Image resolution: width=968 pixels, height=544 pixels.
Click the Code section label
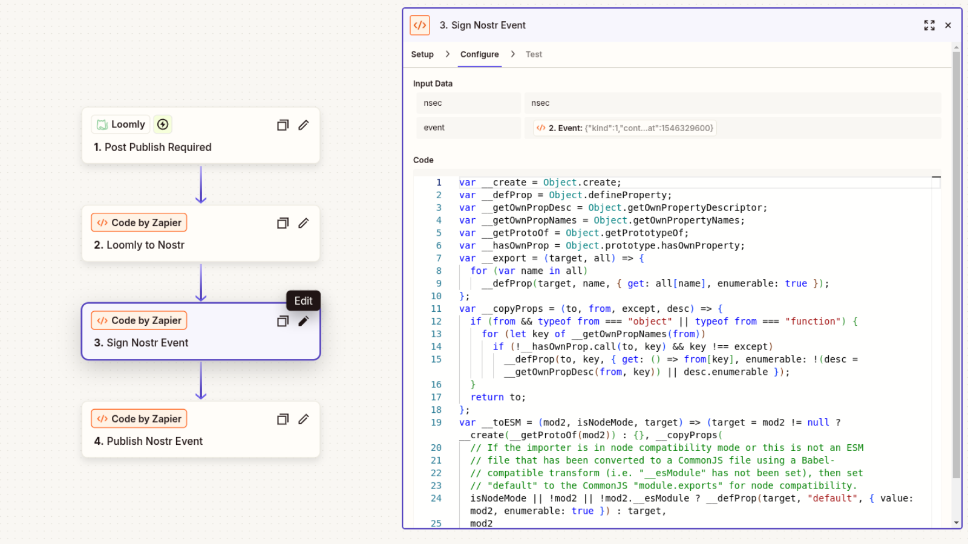[423, 160]
